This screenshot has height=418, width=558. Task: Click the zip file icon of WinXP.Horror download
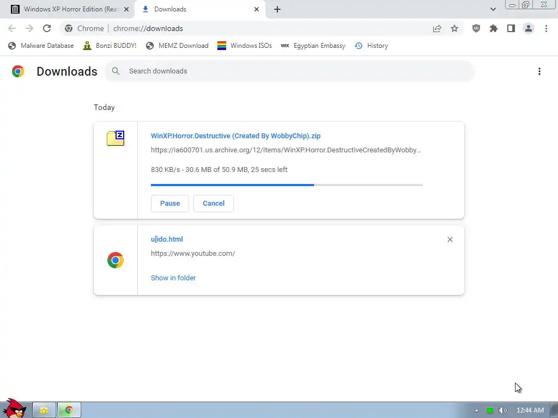116,138
